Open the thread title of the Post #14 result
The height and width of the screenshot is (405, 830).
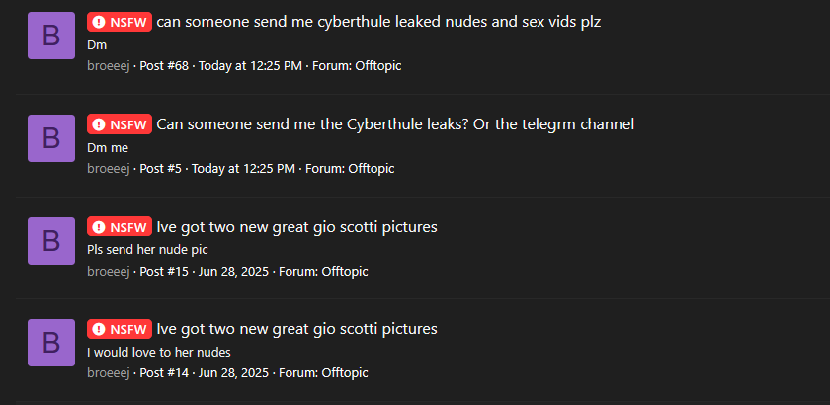point(297,329)
